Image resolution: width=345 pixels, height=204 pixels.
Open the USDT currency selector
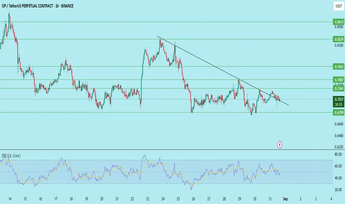click(339, 6)
